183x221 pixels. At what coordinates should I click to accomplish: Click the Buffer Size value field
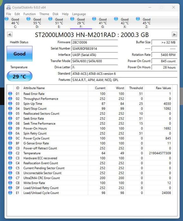pos(164,42)
